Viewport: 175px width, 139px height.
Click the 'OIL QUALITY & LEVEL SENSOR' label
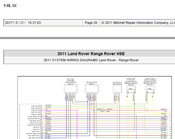point(117,83)
